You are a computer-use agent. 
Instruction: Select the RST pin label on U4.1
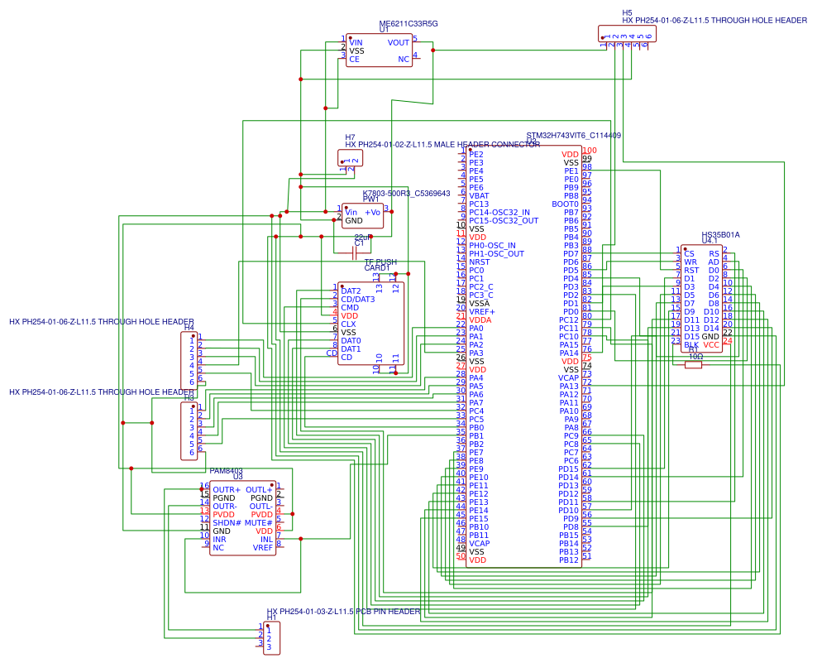691,270
